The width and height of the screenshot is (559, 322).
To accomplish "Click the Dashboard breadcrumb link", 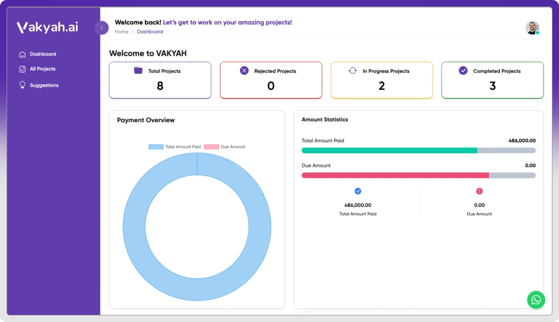I will [150, 32].
